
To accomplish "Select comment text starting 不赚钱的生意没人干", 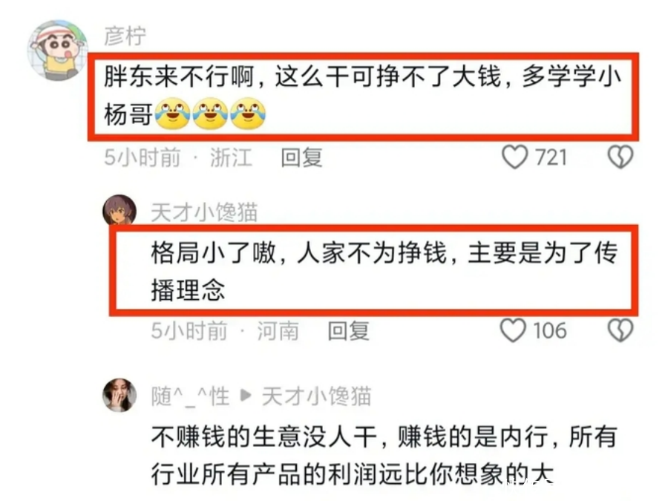I will tap(384, 455).
